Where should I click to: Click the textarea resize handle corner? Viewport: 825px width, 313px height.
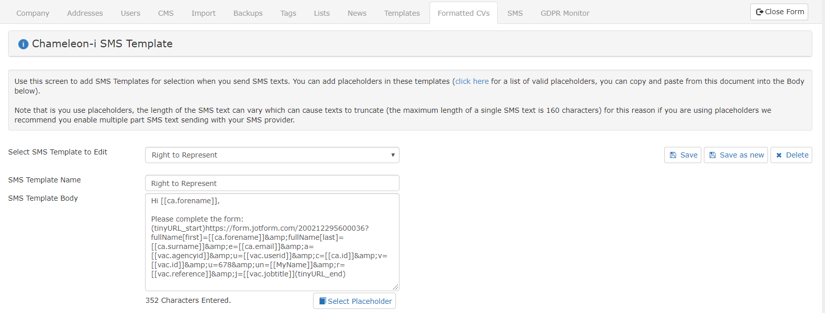pos(395,287)
